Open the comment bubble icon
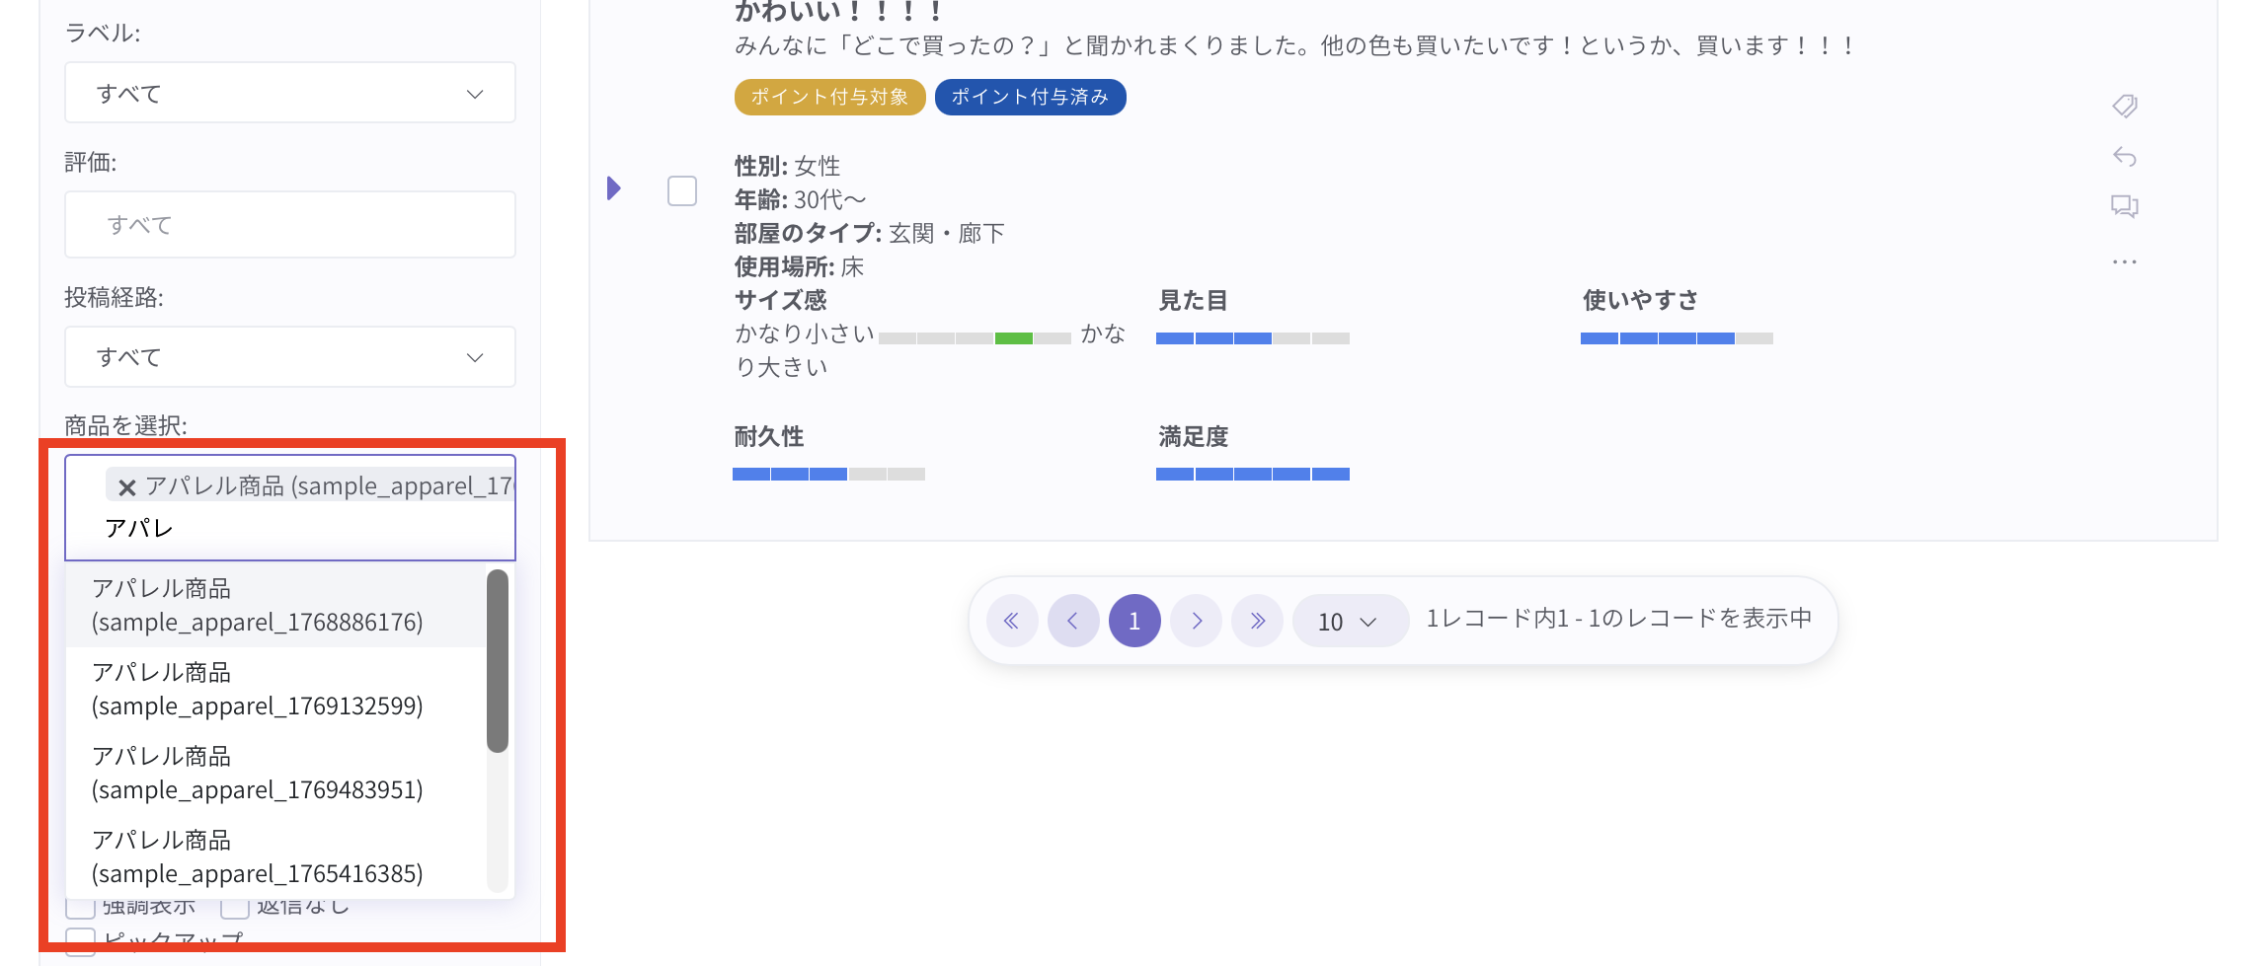This screenshot has height=966, width=2264. pos(2125,206)
